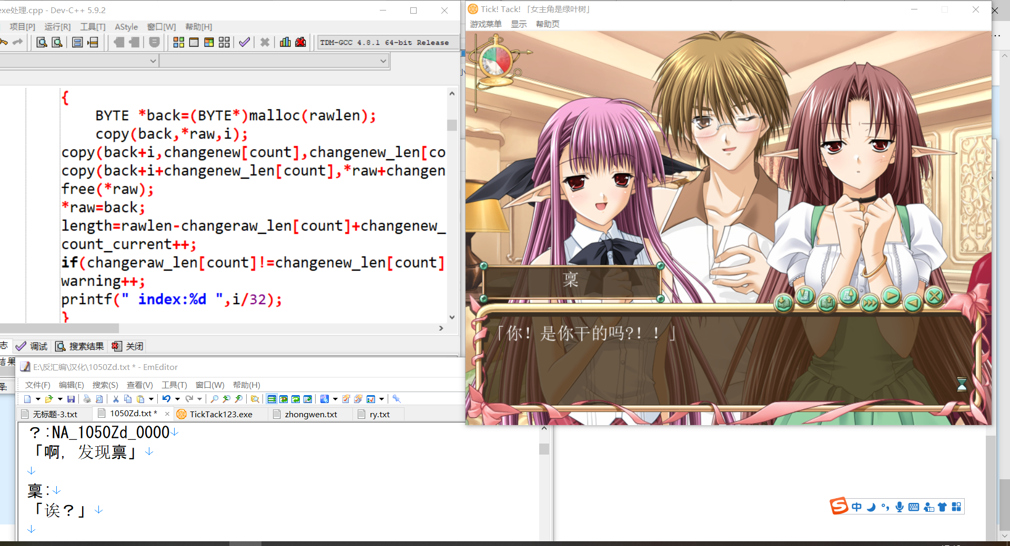Click the copy icon in EmEditor

[128, 399]
